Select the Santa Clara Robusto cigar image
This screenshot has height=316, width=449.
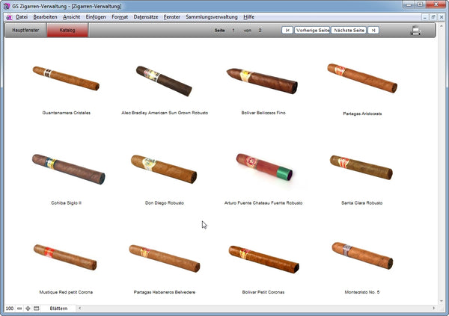click(x=361, y=167)
